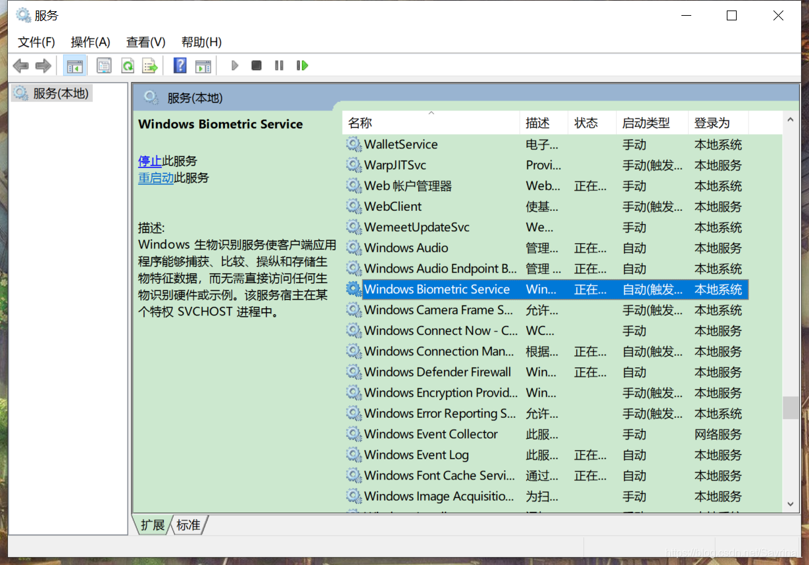Click the Start service play icon
The width and height of the screenshot is (809, 565).
(235, 66)
